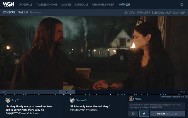
Task: Open Tony C.'s avatar
Action: [x=8, y=100]
